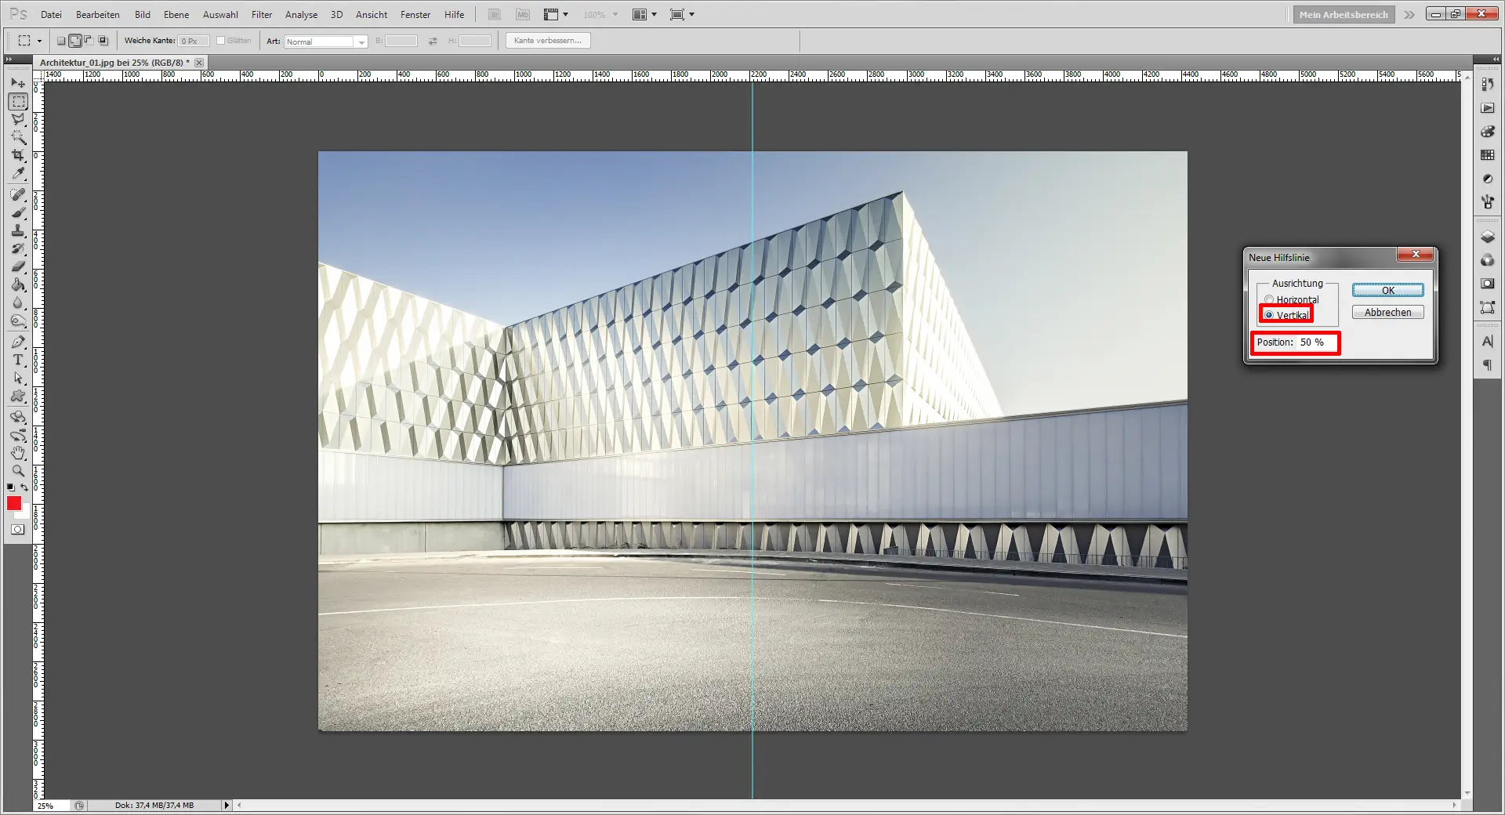
Task: Open the Layers panel icon
Action: pyautogui.click(x=1487, y=237)
